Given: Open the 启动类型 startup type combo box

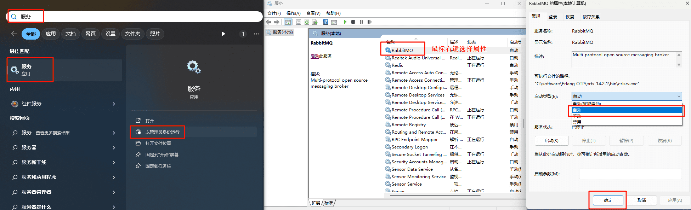Looking at the screenshot, I should click(626, 96).
